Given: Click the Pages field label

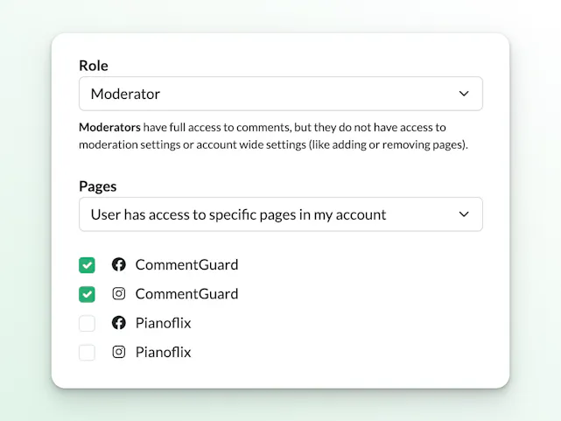Looking at the screenshot, I should tap(98, 186).
